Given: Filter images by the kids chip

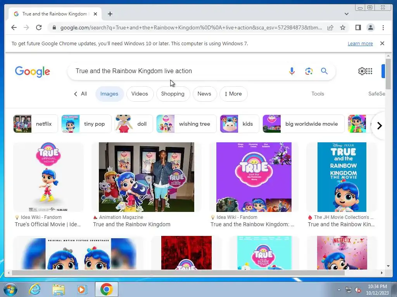Looking at the screenshot, I should (x=240, y=124).
